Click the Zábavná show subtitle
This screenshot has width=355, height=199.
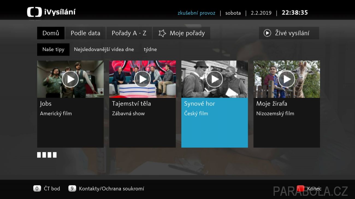[128, 114]
